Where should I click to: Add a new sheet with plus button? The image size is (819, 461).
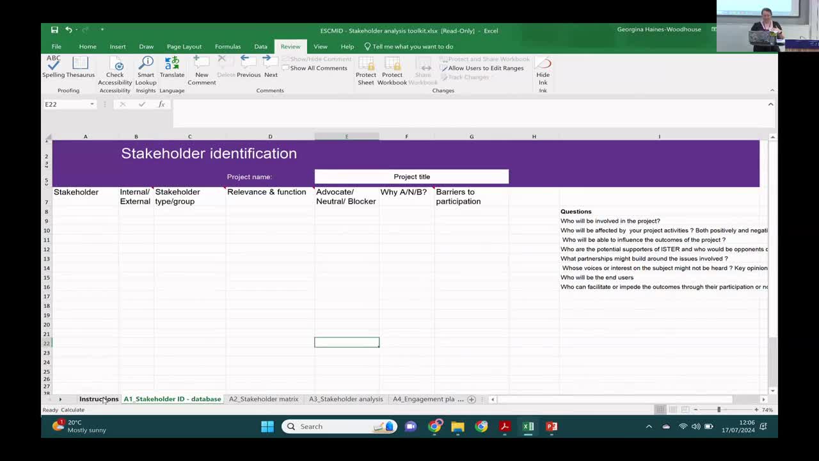(x=472, y=399)
